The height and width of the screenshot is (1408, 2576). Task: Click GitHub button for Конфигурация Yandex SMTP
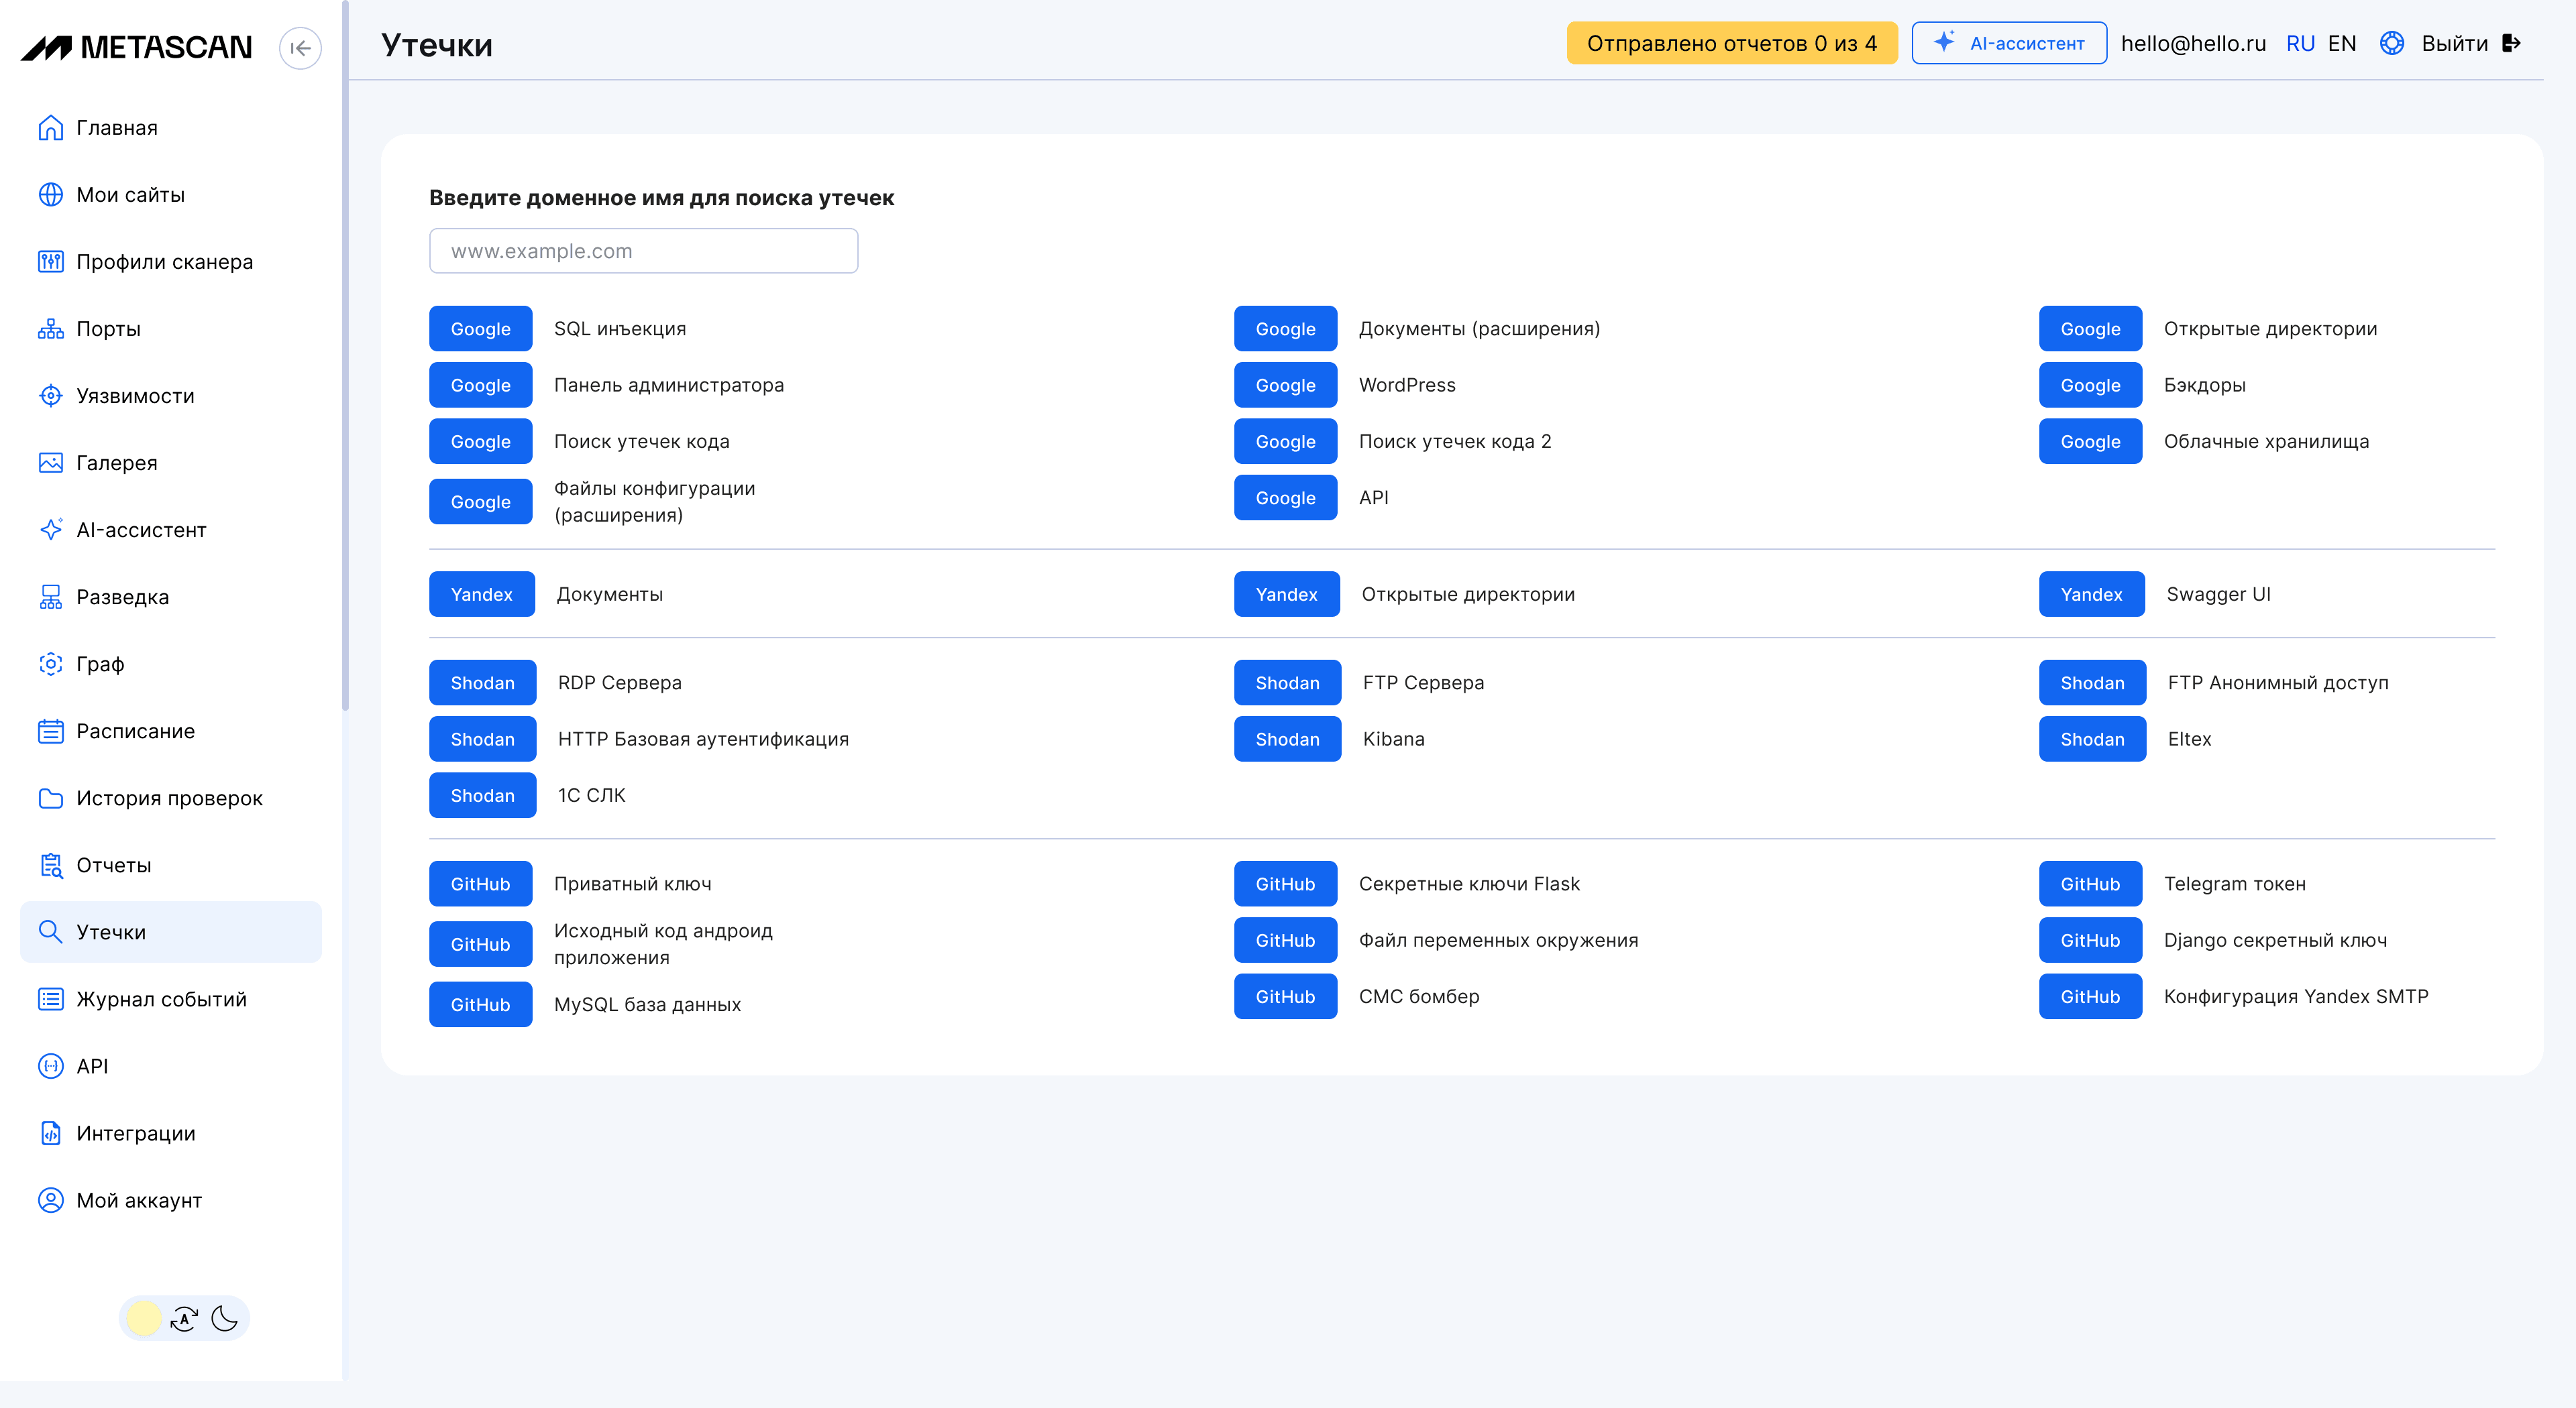click(x=2090, y=996)
